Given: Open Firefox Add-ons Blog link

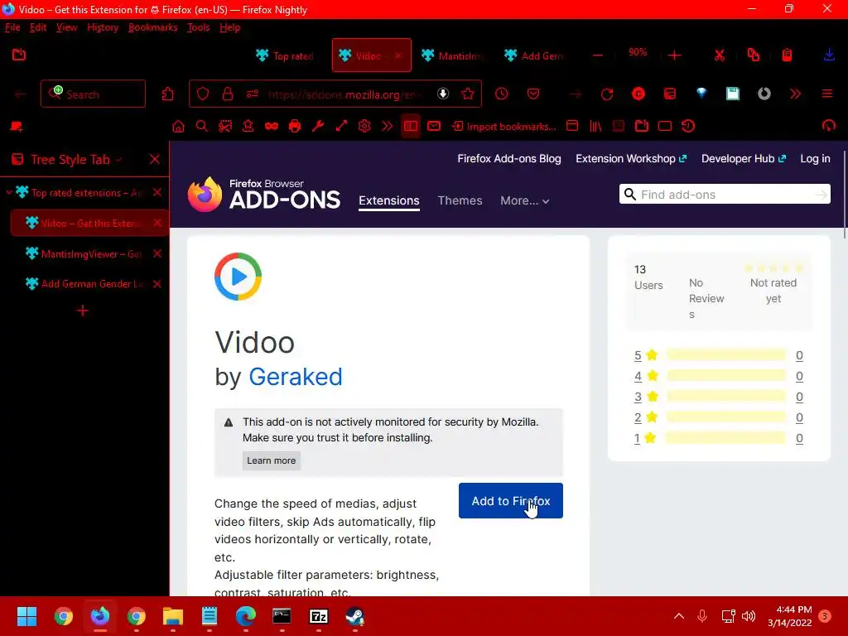Looking at the screenshot, I should (x=509, y=159).
